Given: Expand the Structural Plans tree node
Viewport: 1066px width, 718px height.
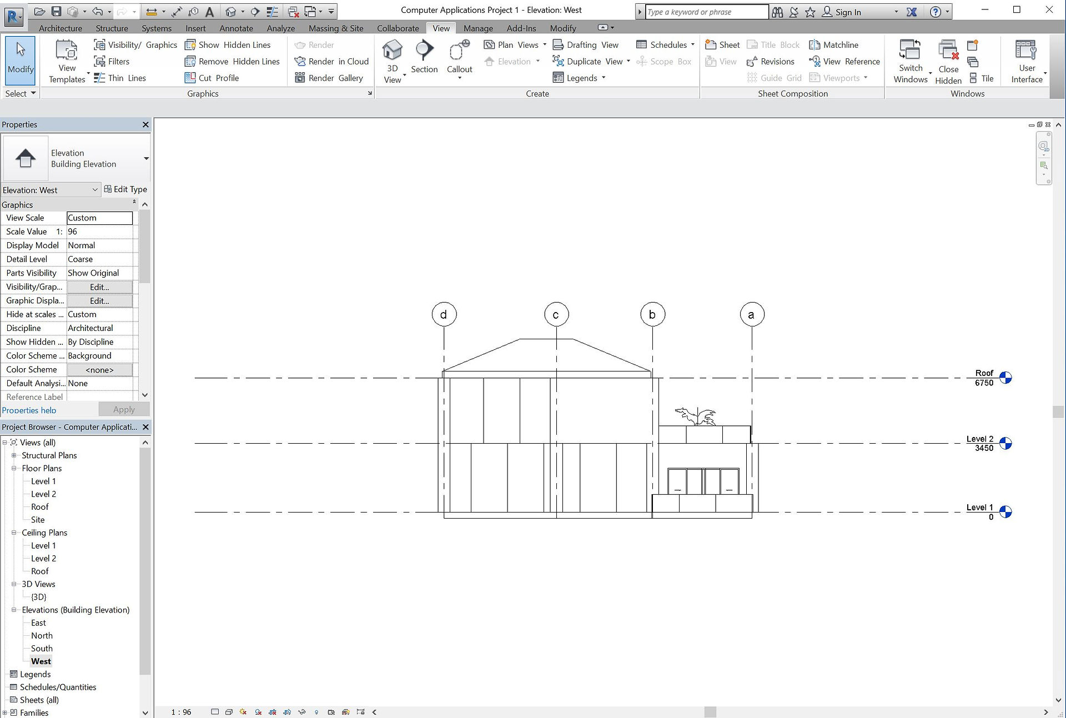Looking at the screenshot, I should click(14, 455).
